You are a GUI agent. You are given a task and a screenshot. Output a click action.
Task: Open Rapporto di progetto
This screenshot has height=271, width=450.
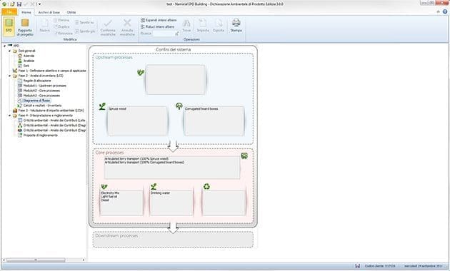(25, 27)
